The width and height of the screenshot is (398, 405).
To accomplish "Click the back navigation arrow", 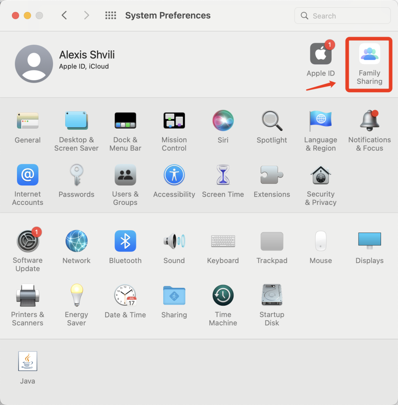I will [64, 15].
